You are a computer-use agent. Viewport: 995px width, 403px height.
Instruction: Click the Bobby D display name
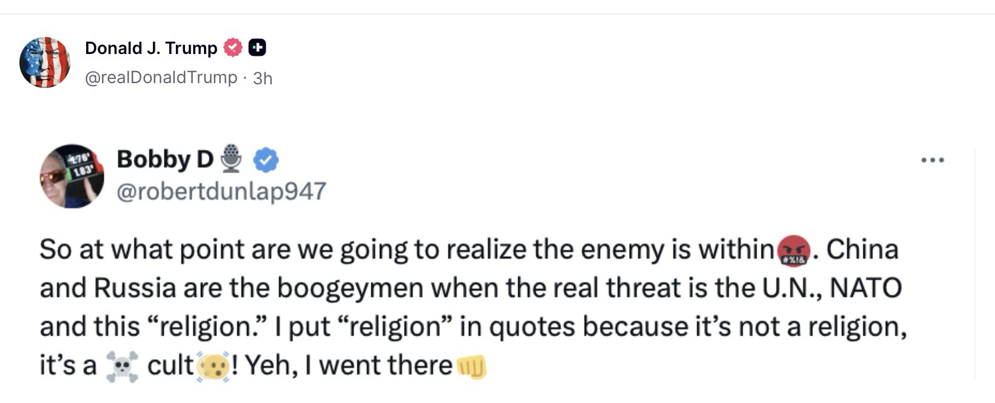coord(164,159)
